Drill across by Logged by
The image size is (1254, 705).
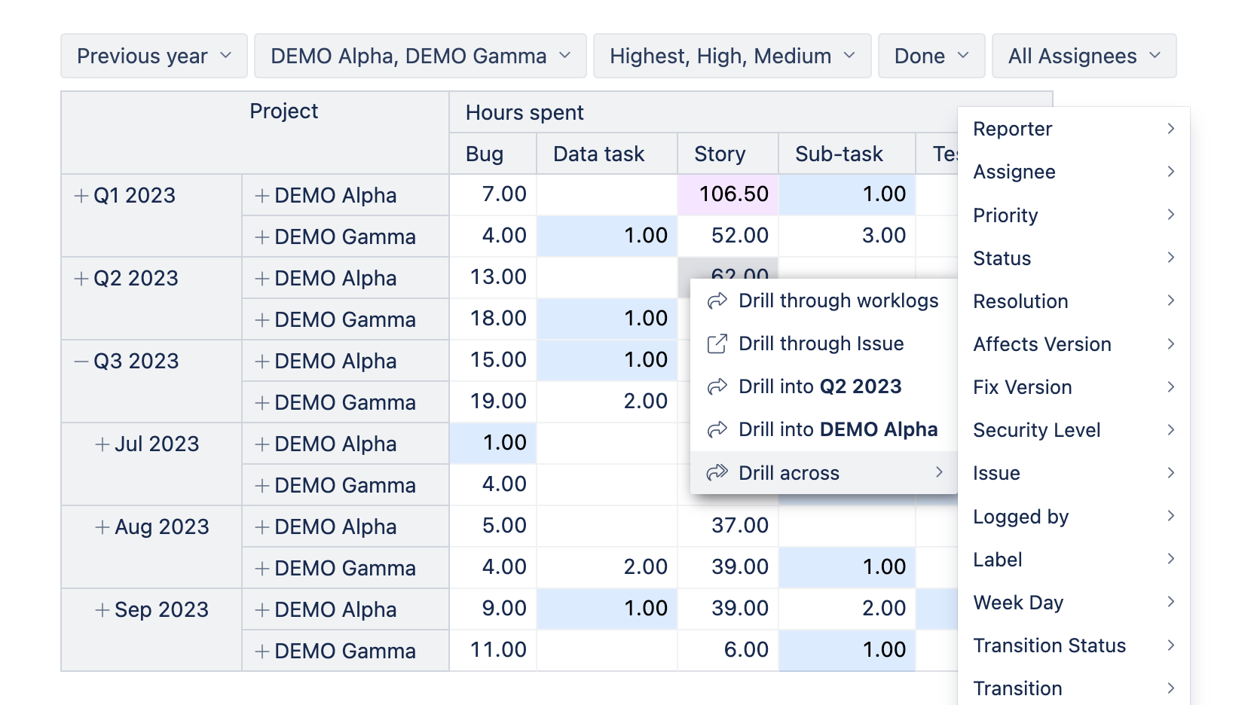pyautogui.click(x=1074, y=517)
